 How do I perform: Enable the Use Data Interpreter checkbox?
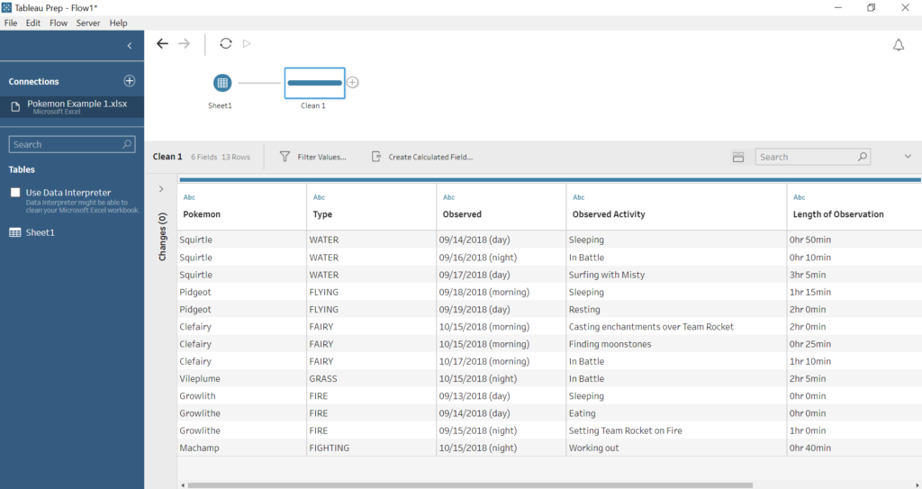[15, 193]
